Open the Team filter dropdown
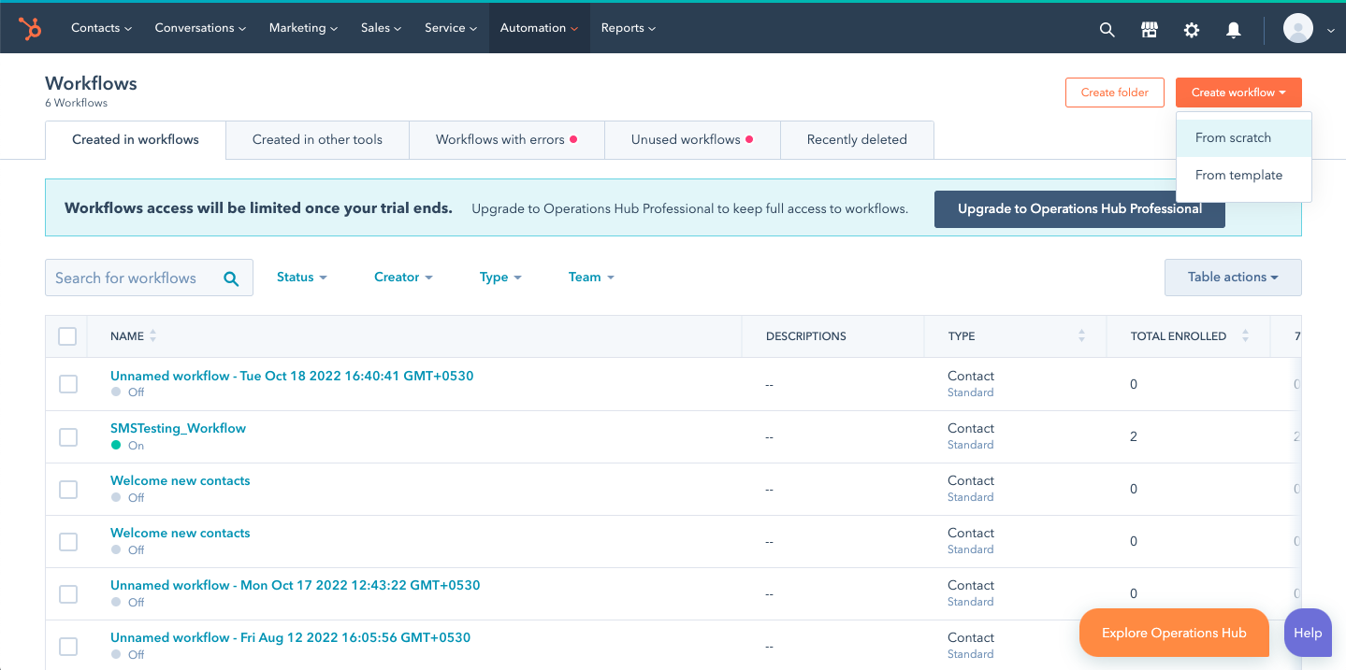The height and width of the screenshot is (670, 1346). tap(591, 278)
